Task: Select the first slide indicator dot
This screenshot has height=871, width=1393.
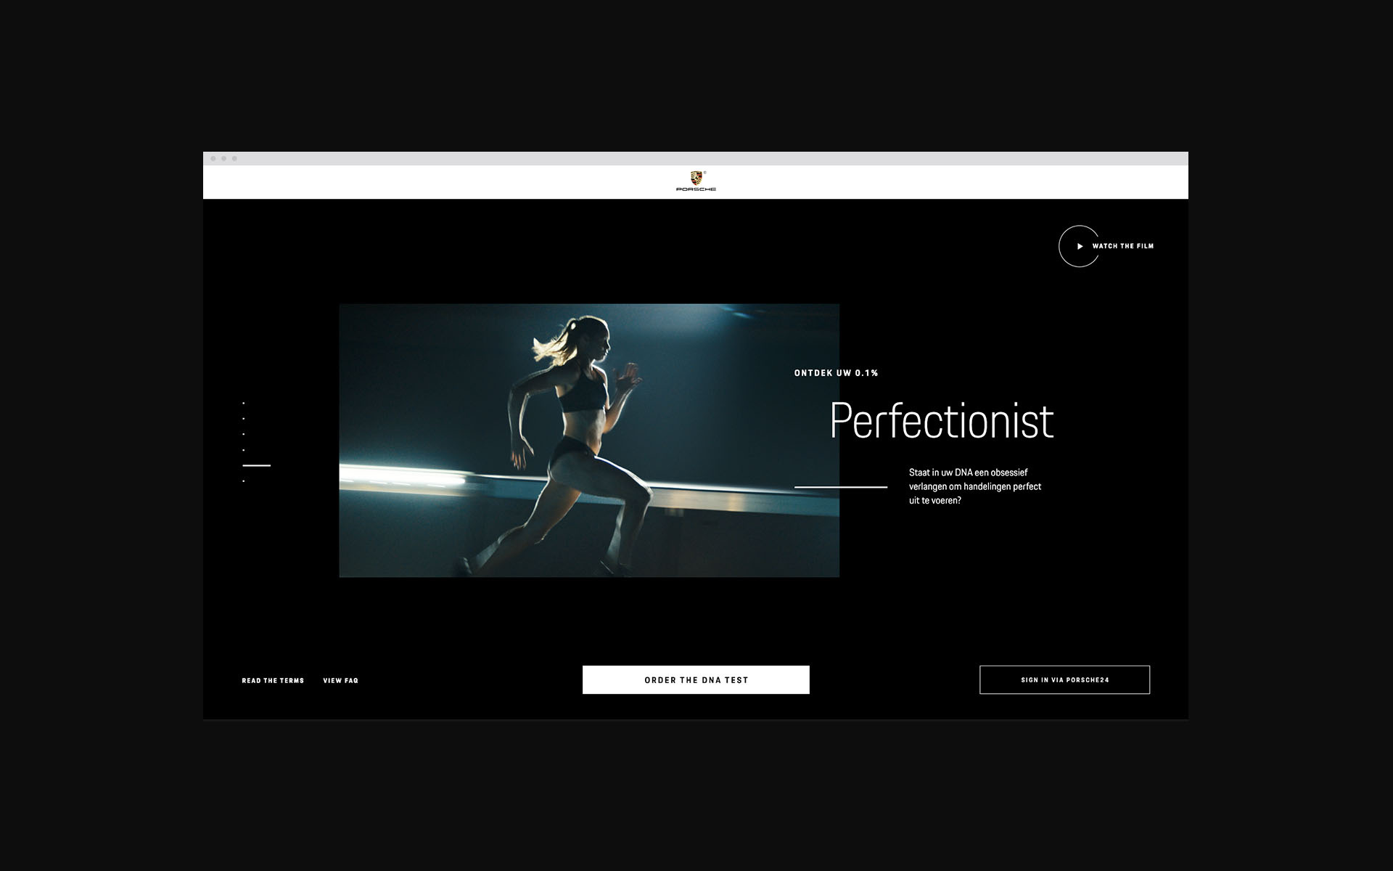Action: pos(244,403)
